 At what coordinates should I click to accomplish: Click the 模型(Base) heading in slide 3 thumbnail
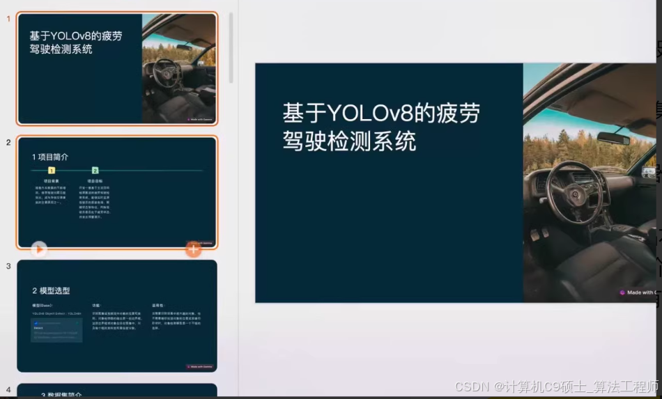click(43, 306)
